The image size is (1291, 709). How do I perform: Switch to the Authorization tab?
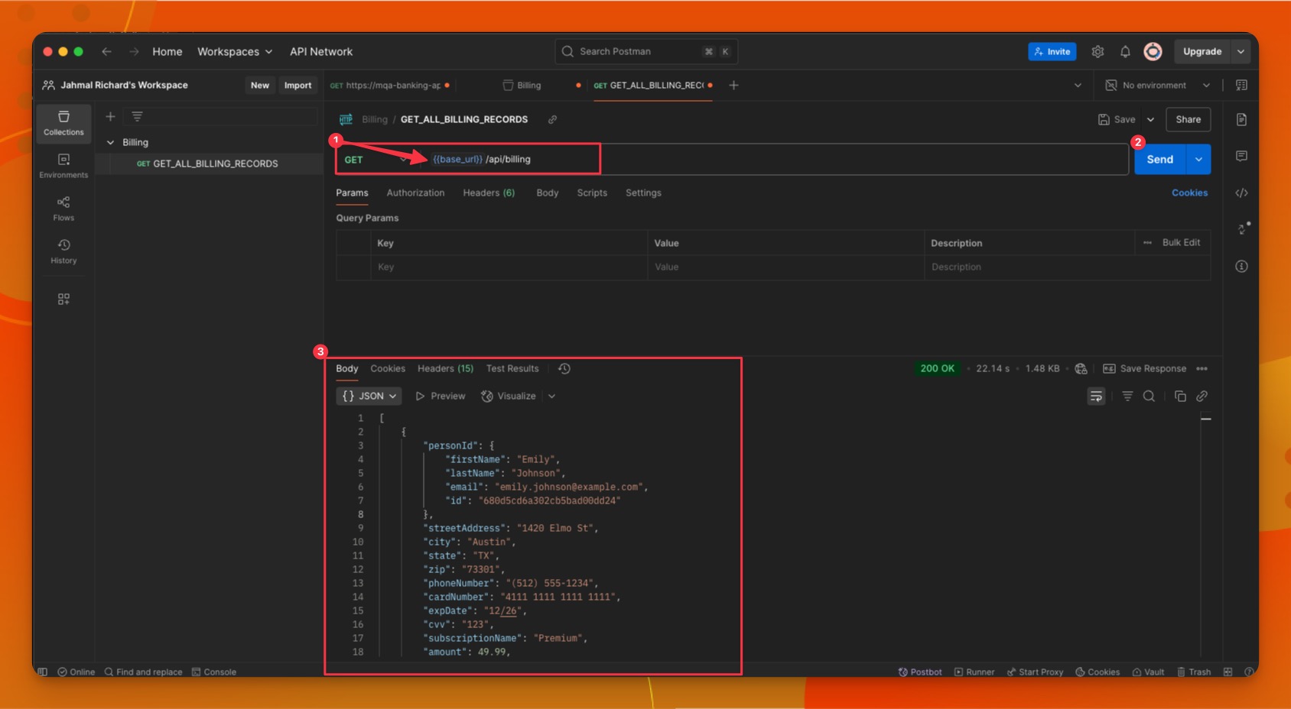[415, 193]
